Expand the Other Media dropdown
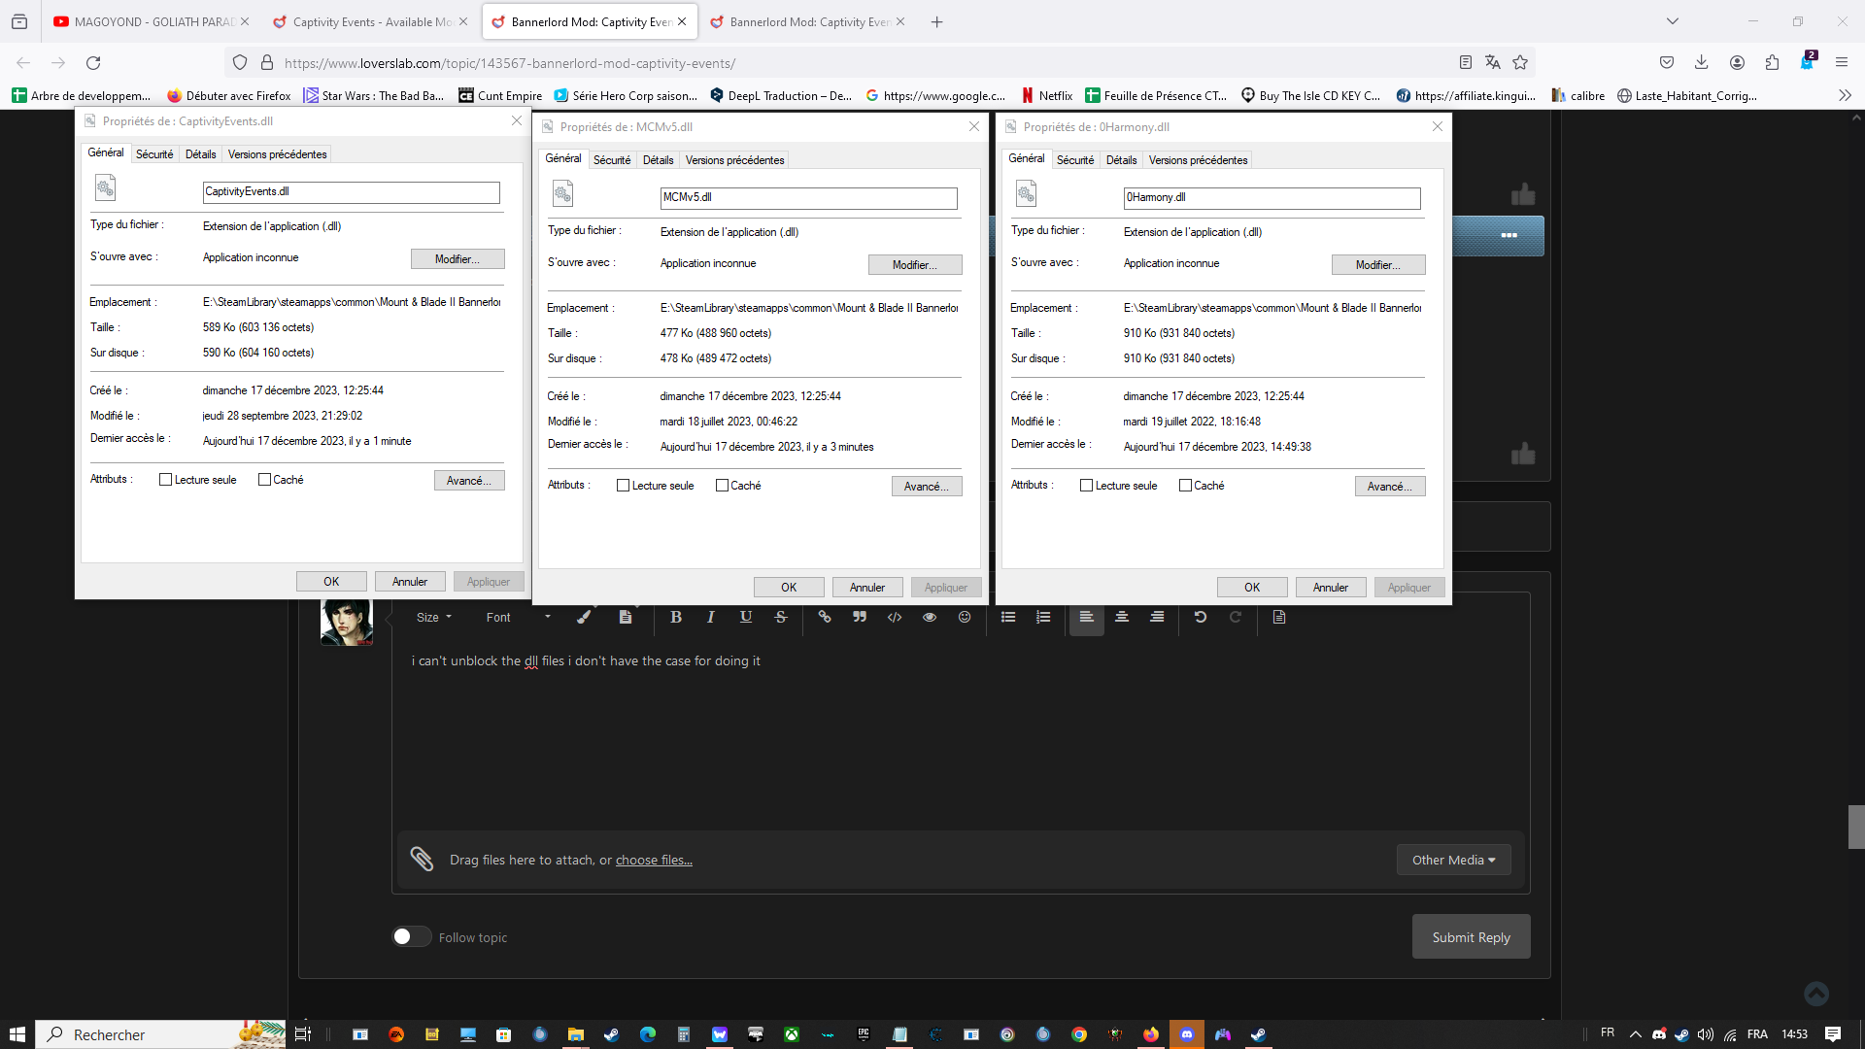The height and width of the screenshot is (1049, 1865). click(x=1452, y=859)
